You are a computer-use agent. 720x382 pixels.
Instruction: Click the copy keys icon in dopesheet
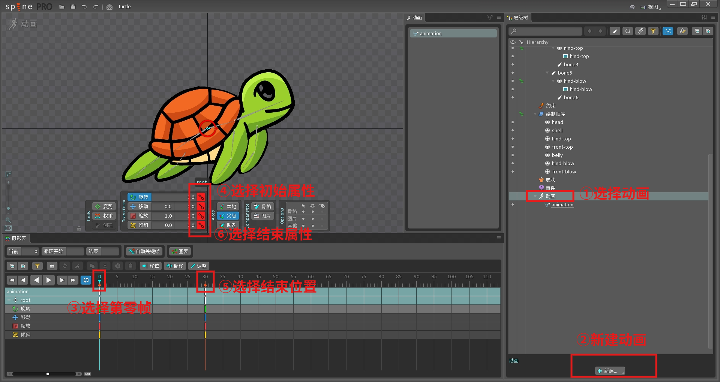point(92,266)
